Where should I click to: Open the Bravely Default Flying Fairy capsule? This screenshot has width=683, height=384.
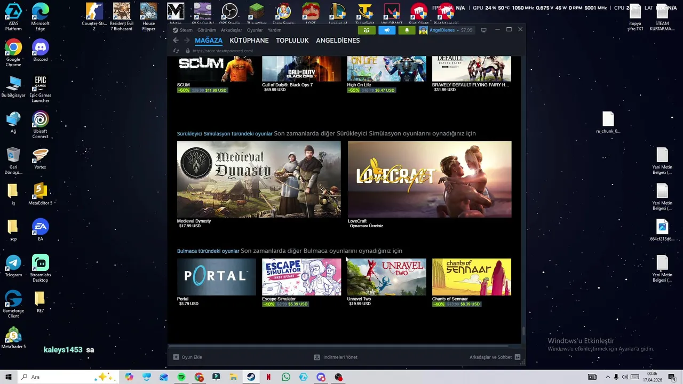[x=472, y=69]
